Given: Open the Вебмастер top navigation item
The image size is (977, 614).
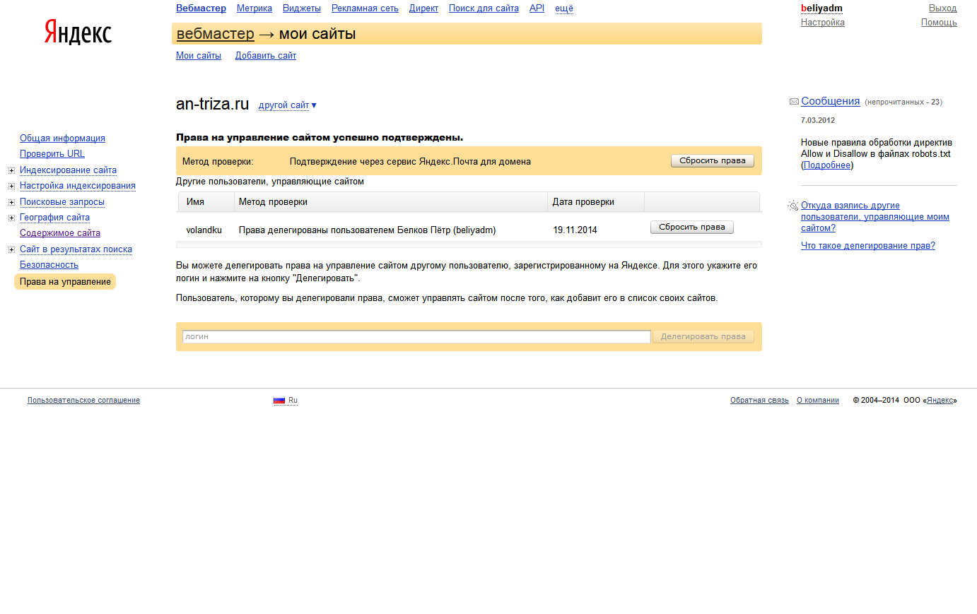Looking at the screenshot, I should (201, 8).
